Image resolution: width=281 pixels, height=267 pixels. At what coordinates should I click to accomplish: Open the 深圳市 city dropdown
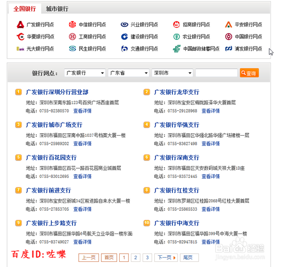tap(172, 73)
